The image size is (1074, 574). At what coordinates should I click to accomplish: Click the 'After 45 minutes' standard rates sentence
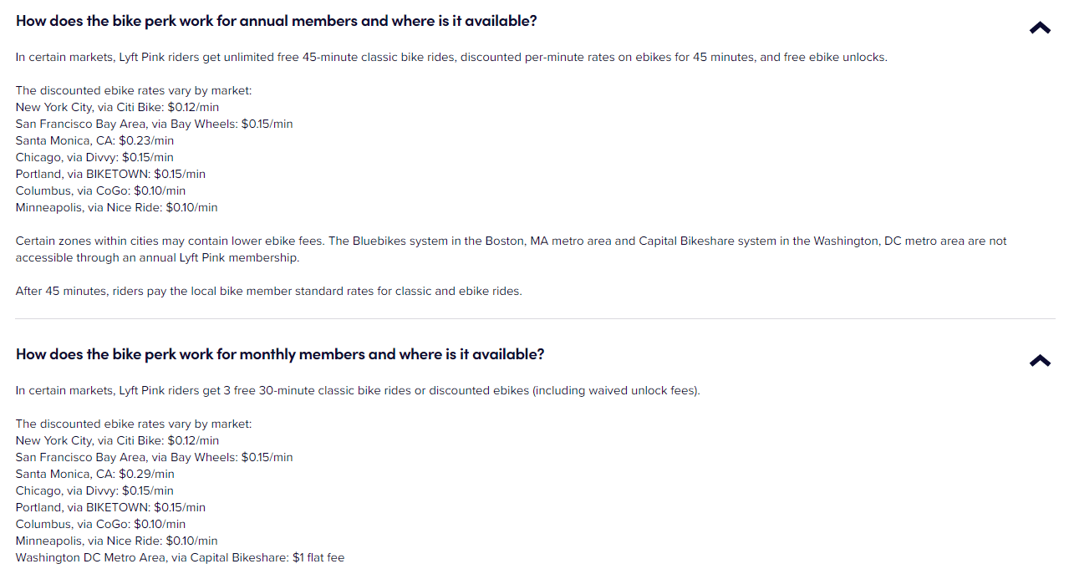coord(268,291)
